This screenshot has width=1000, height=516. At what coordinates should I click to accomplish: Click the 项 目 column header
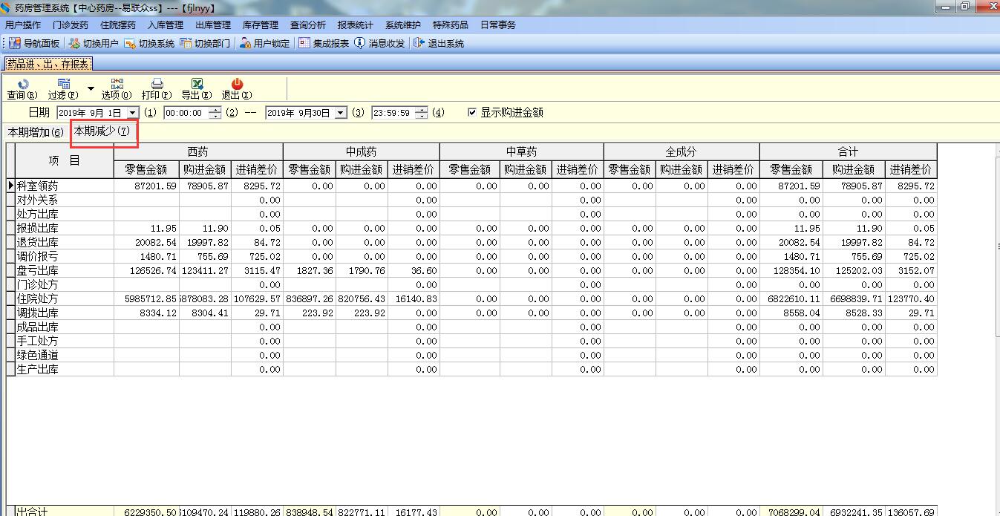click(65, 160)
